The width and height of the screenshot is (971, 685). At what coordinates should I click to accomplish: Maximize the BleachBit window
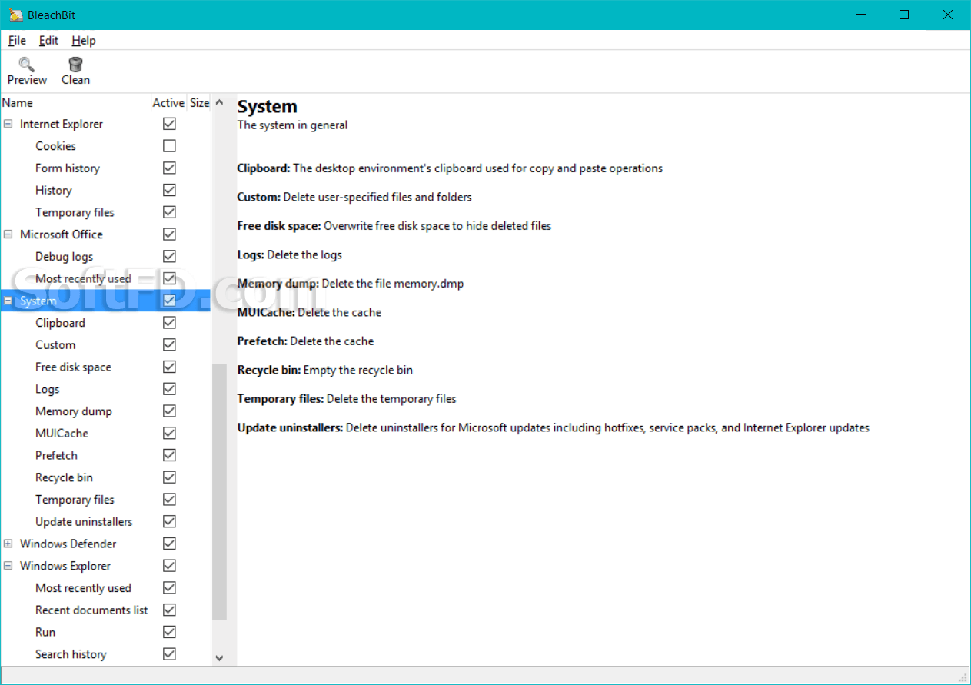click(904, 15)
